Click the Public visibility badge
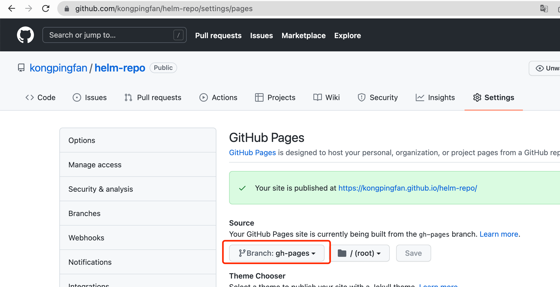This screenshot has height=287, width=560. tap(163, 68)
